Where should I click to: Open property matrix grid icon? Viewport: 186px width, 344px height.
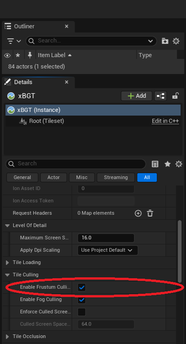click(155, 164)
